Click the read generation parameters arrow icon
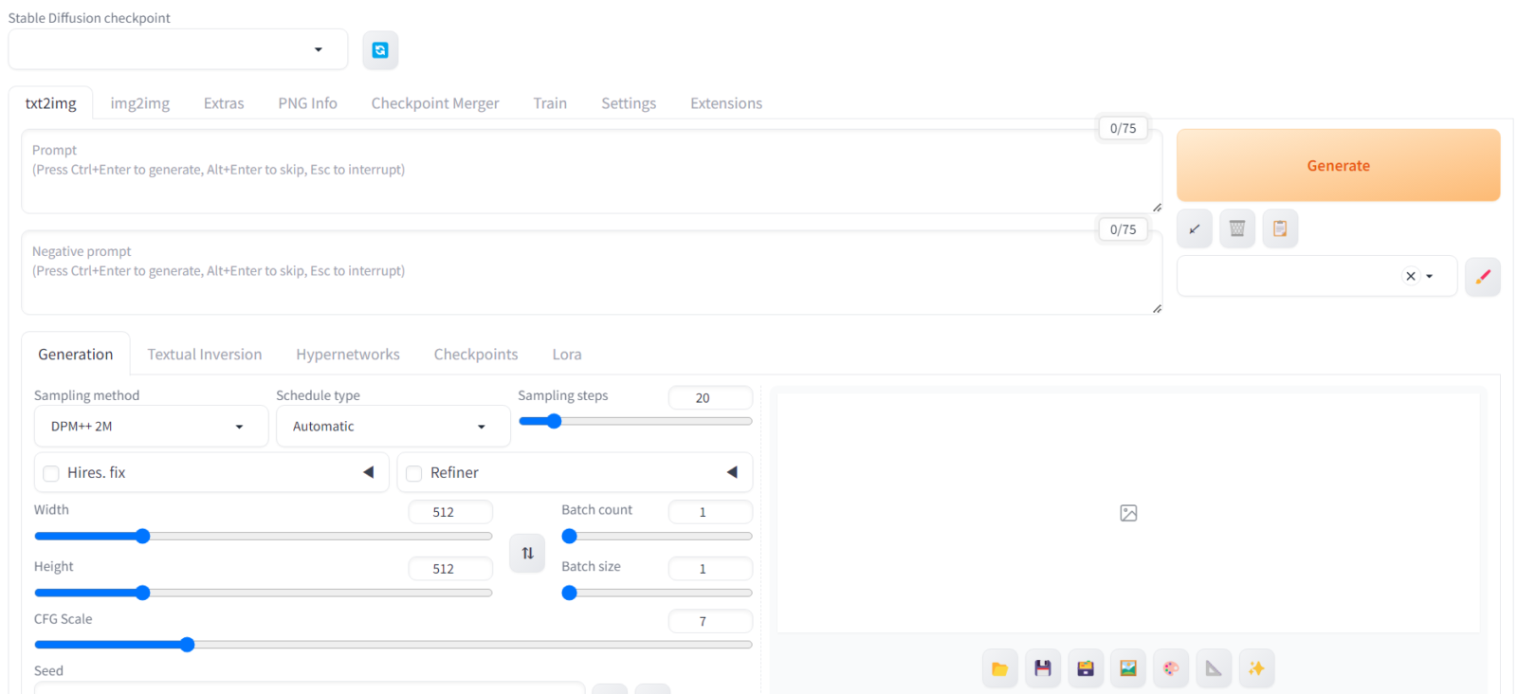The height and width of the screenshot is (694, 1517). coord(1195,228)
